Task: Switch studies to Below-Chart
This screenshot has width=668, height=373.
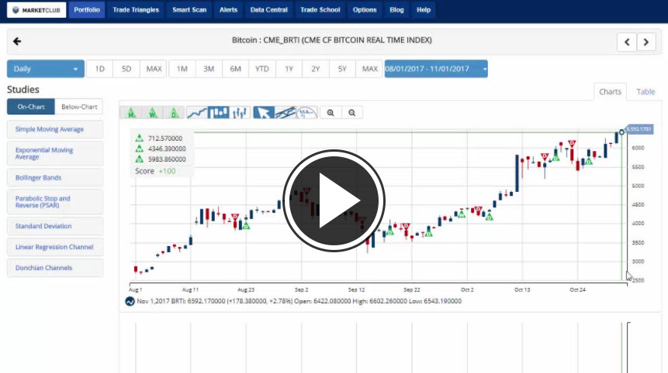Action: point(79,107)
